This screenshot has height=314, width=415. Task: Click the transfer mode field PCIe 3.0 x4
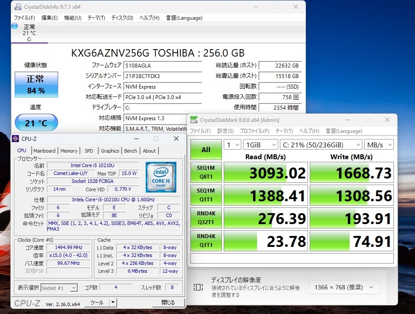(x=162, y=97)
